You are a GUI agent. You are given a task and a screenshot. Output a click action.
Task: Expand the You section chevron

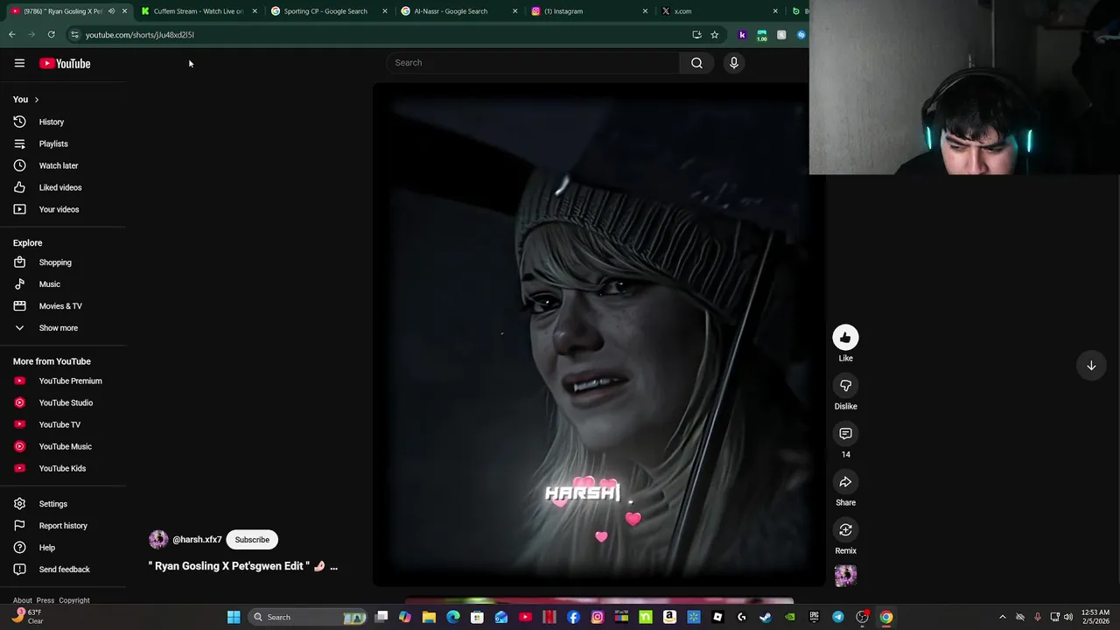click(x=36, y=100)
